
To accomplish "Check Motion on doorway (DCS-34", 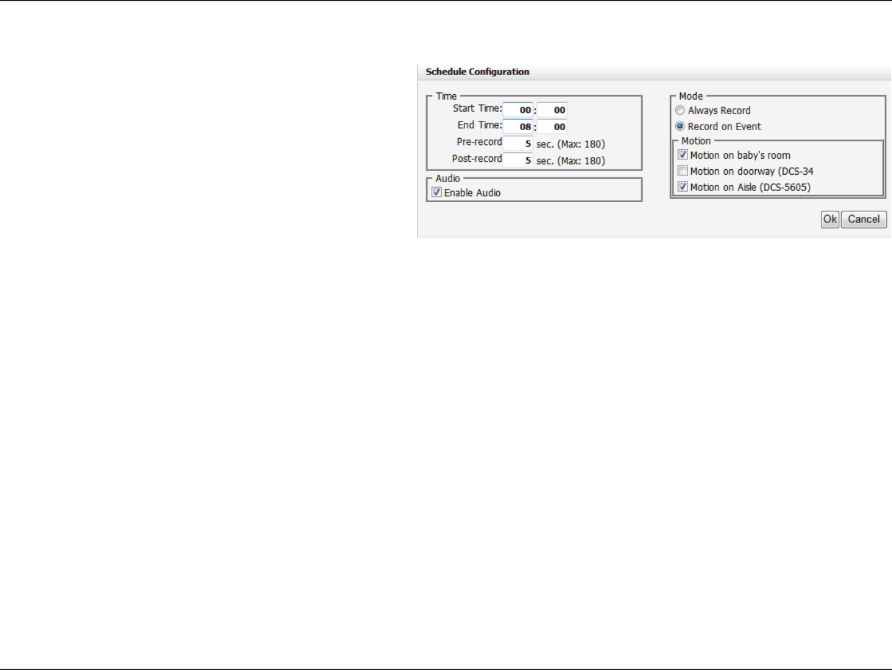I will pyautogui.click(x=683, y=170).
